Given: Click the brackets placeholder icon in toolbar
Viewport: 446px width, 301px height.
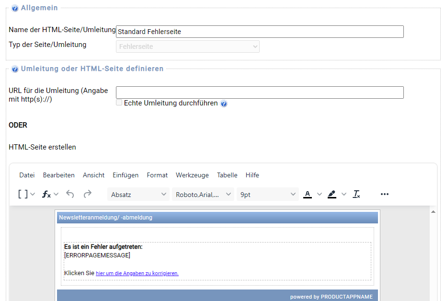Looking at the screenshot, I should click(23, 194).
